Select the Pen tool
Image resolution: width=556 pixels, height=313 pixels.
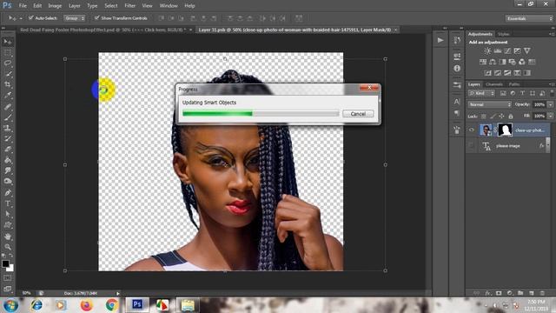click(x=8, y=193)
